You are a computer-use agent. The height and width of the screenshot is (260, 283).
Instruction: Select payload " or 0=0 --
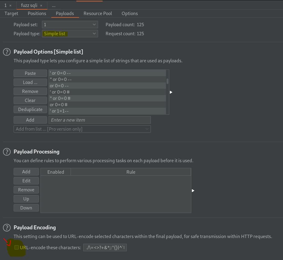coord(107,79)
